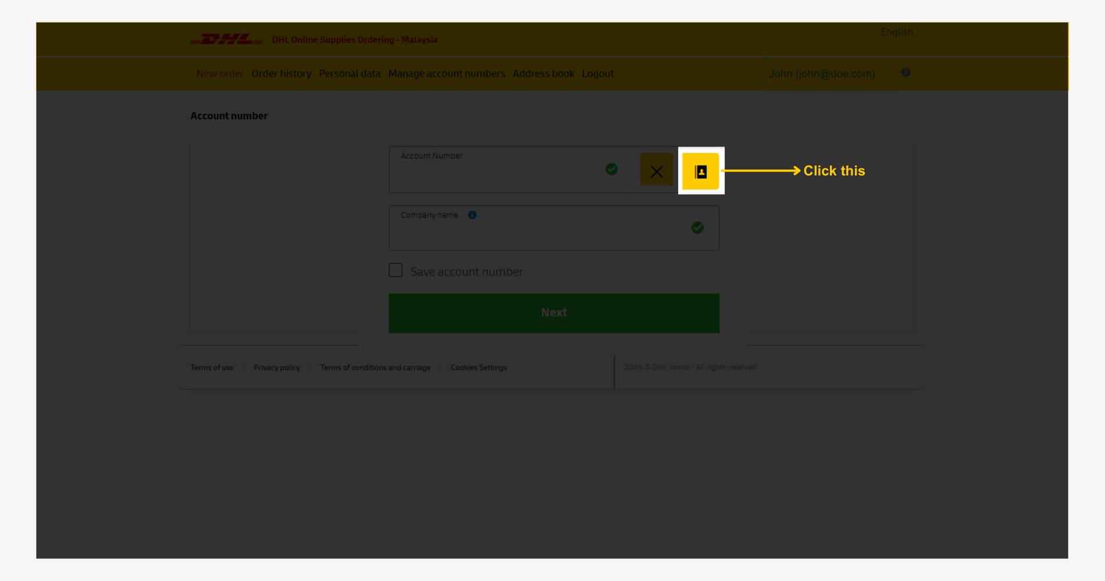1105x581 pixels.
Task: Open the saved account numbers address book icon
Action: pos(701,171)
